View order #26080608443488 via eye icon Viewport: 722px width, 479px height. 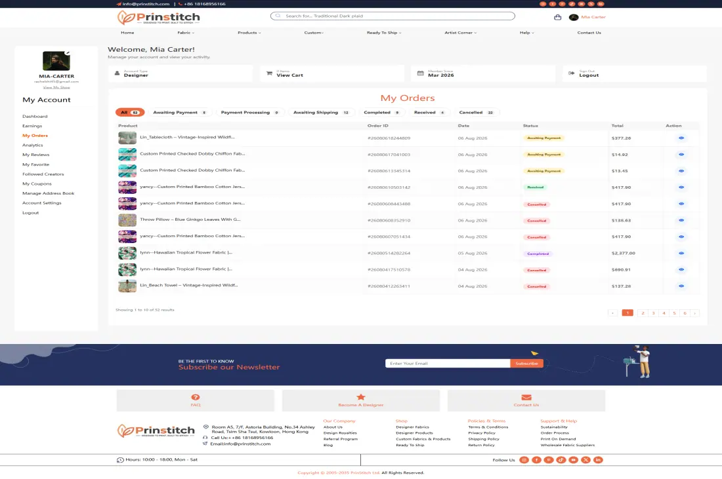click(681, 204)
